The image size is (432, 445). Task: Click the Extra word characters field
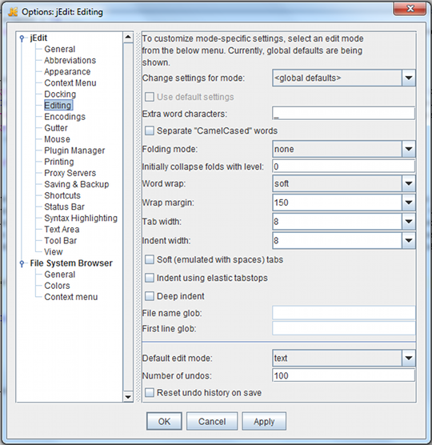coord(343,113)
